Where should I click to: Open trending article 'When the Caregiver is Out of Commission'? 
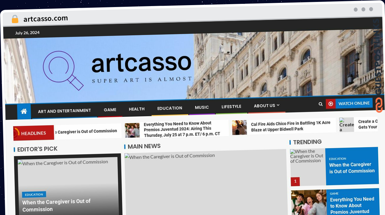click(x=352, y=168)
